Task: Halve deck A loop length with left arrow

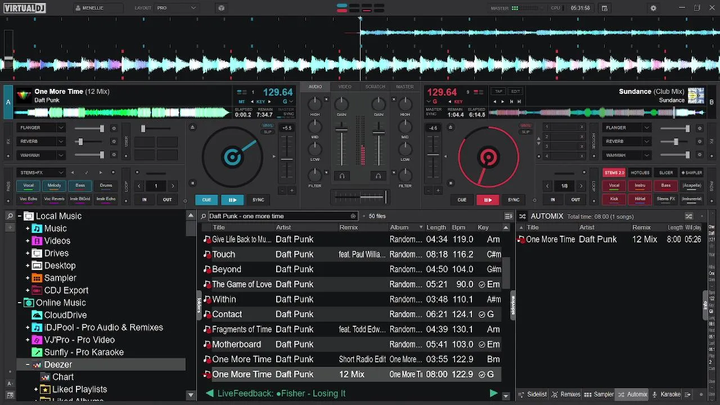Action: [x=139, y=186]
